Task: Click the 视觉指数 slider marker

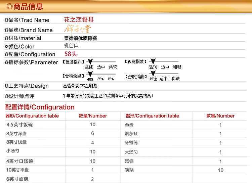Action: [x=153, y=61]
